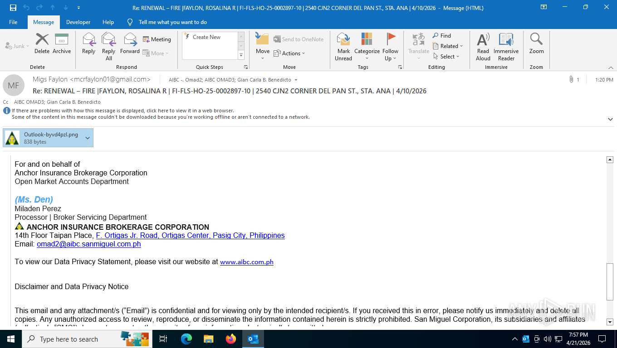The height and width of the screenshot is (348, 617).
Task: Open the More respond options dropdown
Action: 156,53
